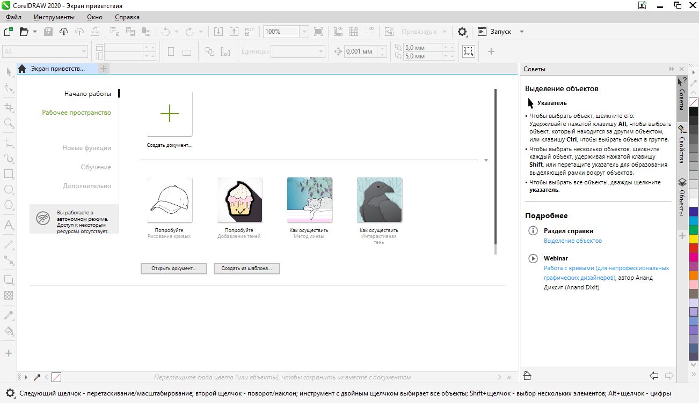The image size is (699, 403).
Task: Click the toolbox quick customize plus
Action: [9, 353]
